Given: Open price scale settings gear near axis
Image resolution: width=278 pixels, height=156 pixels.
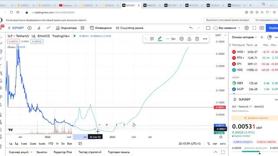Looking at the screenshot, I should 221,137.
